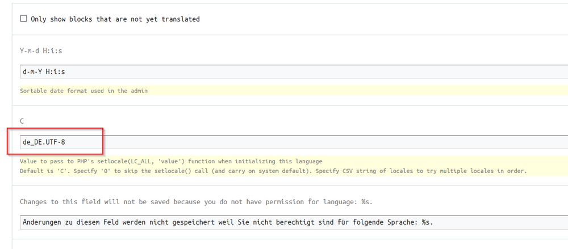The width and height of the screenshot is (568, 249).
Task: Click into the "d-m-Y H:i:s" date format field
Action: 284,71
